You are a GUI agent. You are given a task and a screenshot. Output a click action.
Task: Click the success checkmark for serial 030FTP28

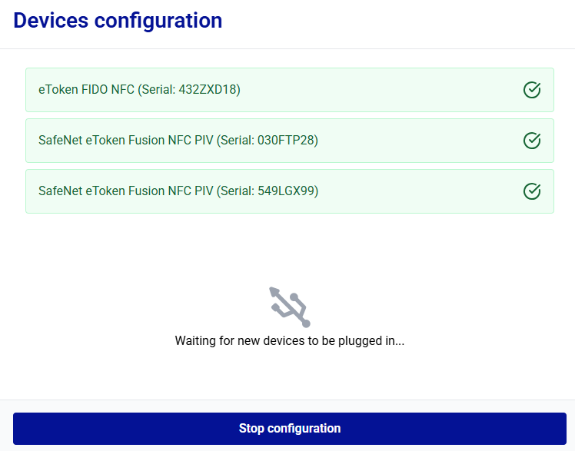532,141
